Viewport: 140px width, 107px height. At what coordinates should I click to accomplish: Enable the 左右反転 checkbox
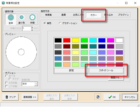pyautogui.click(x=6, y=83)
